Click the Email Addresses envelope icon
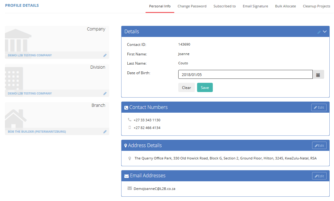334x201 pixels. point(126,176)
